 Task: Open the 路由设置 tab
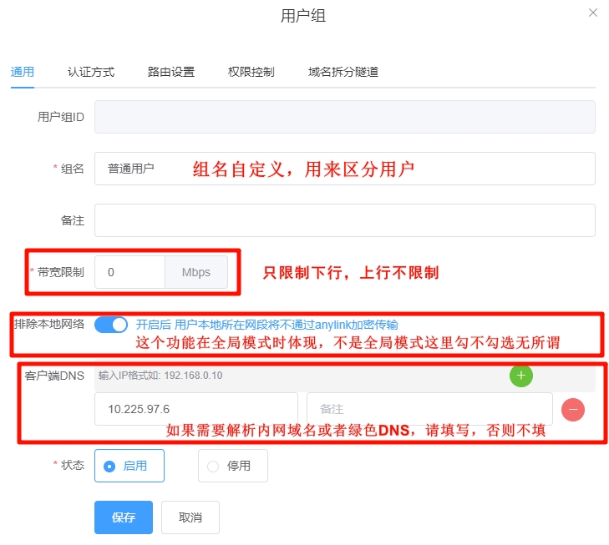[x=171, y=72]
